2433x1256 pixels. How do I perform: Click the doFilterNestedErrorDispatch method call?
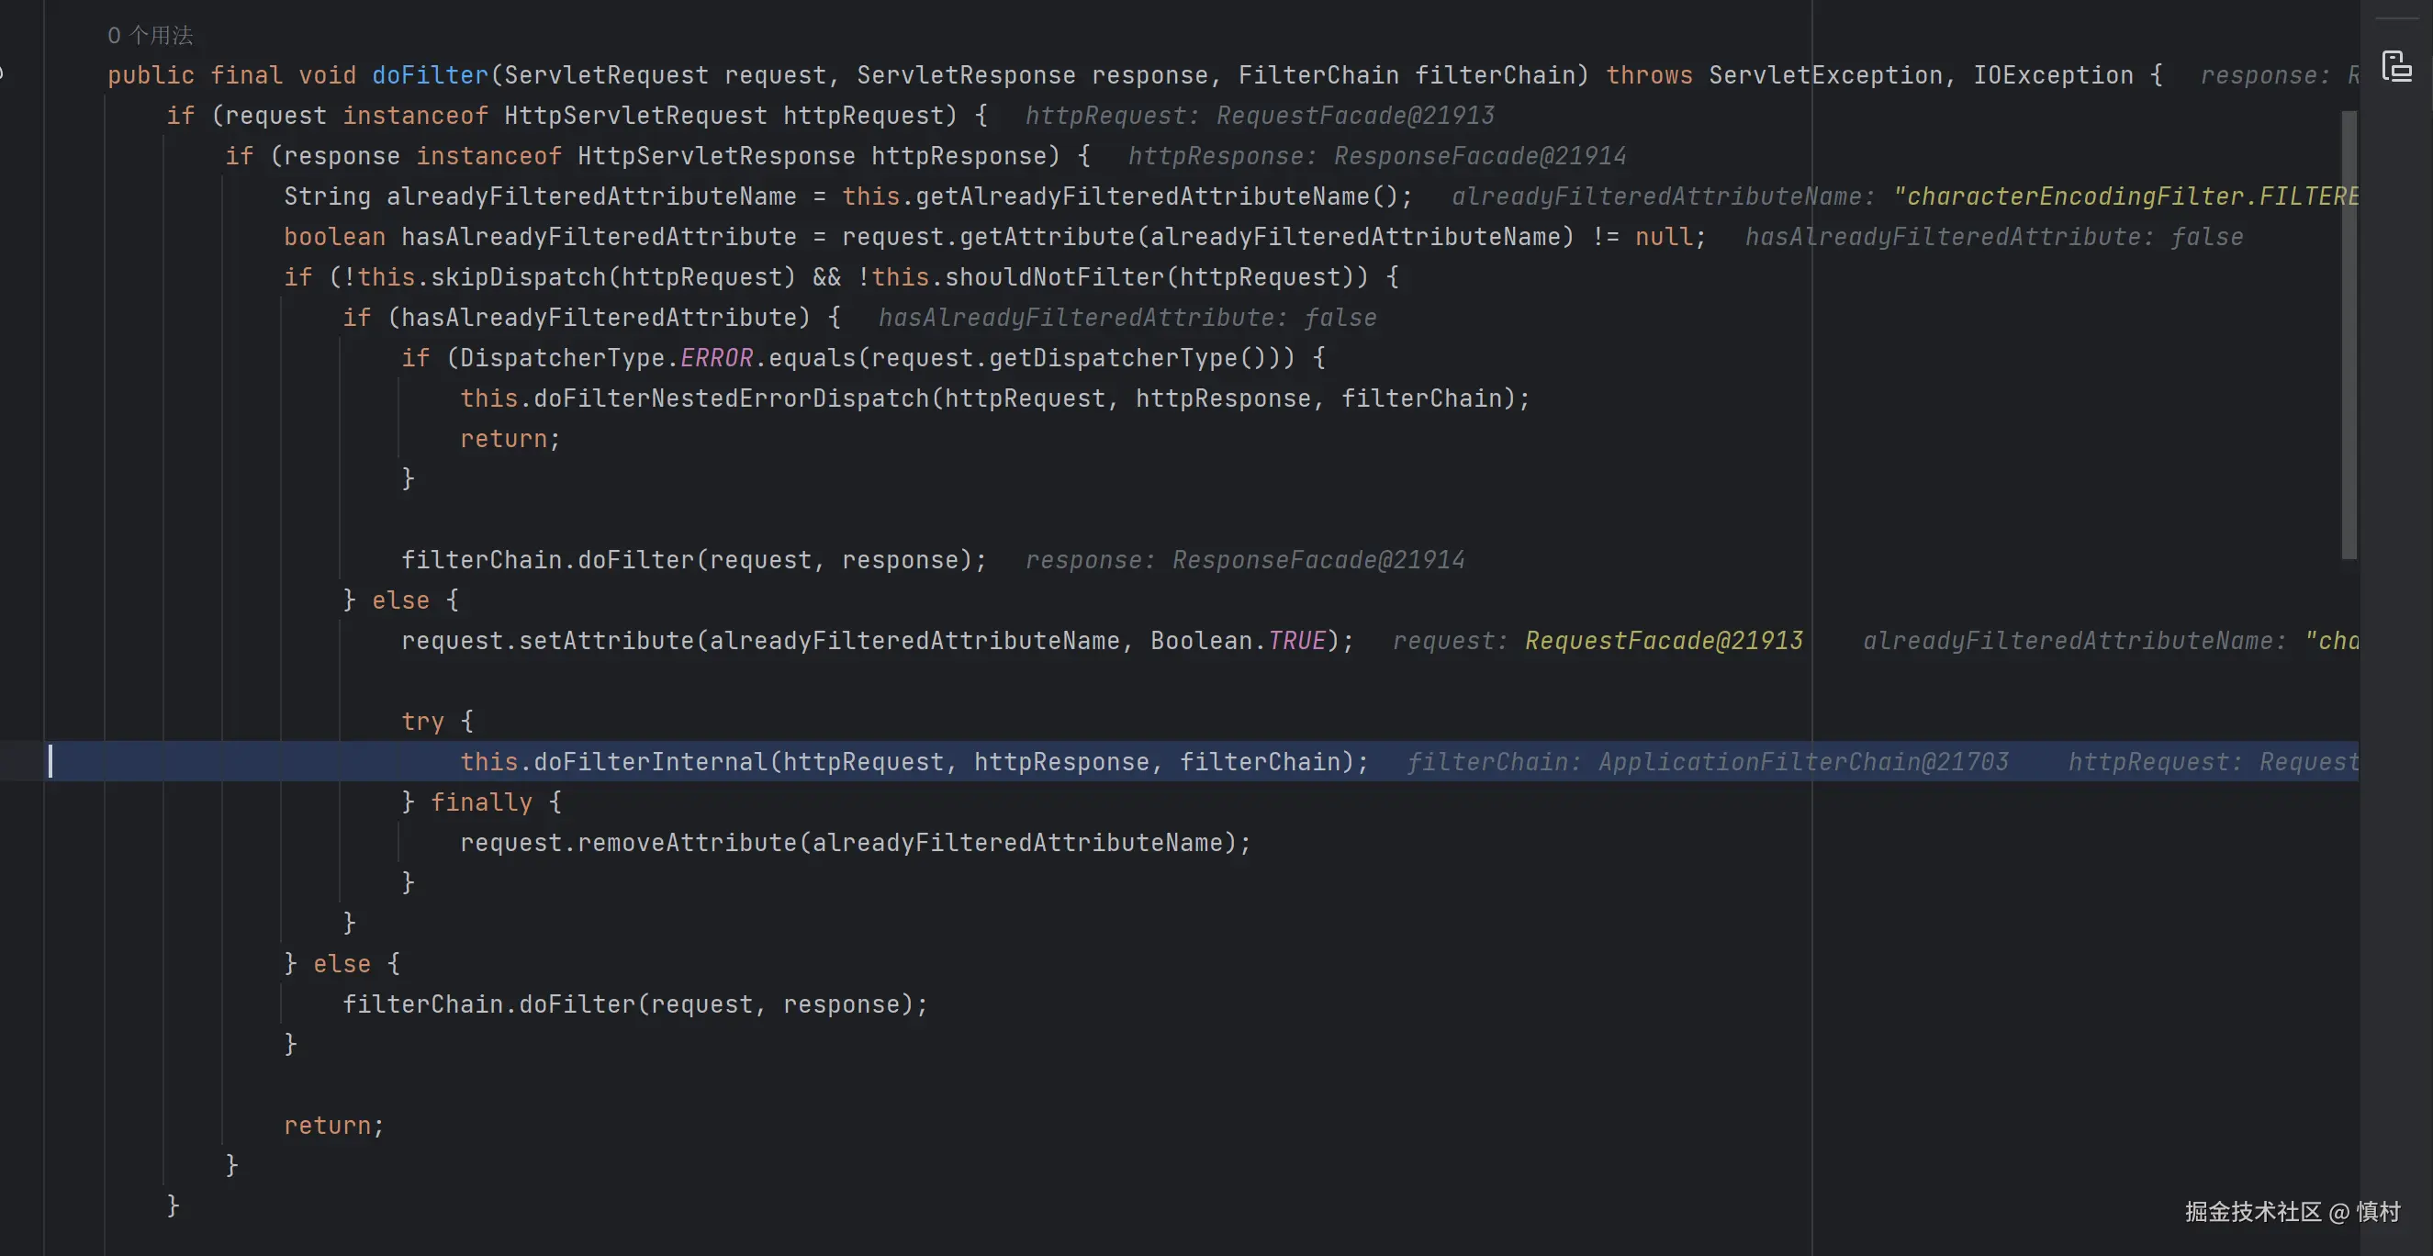click(731, 398)
